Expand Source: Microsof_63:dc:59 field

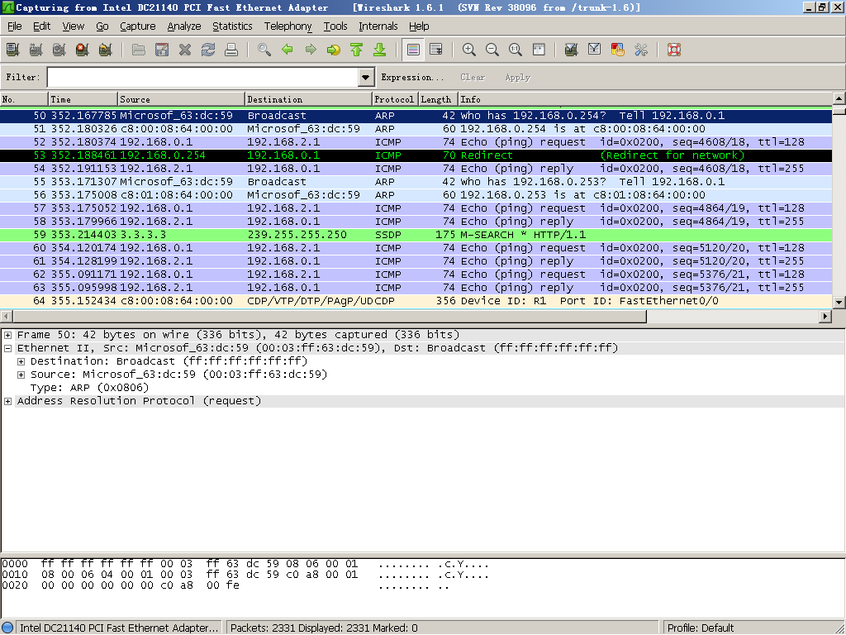tap(21, 375)
